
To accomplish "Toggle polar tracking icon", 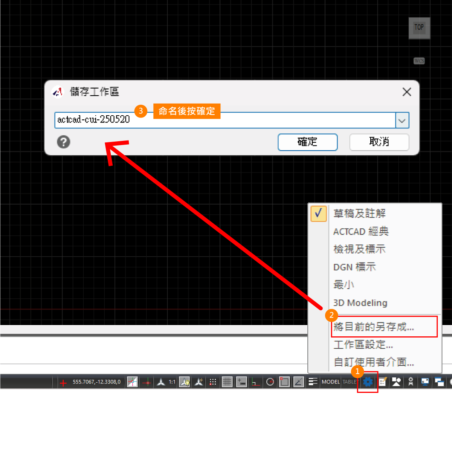I will 270,382.
